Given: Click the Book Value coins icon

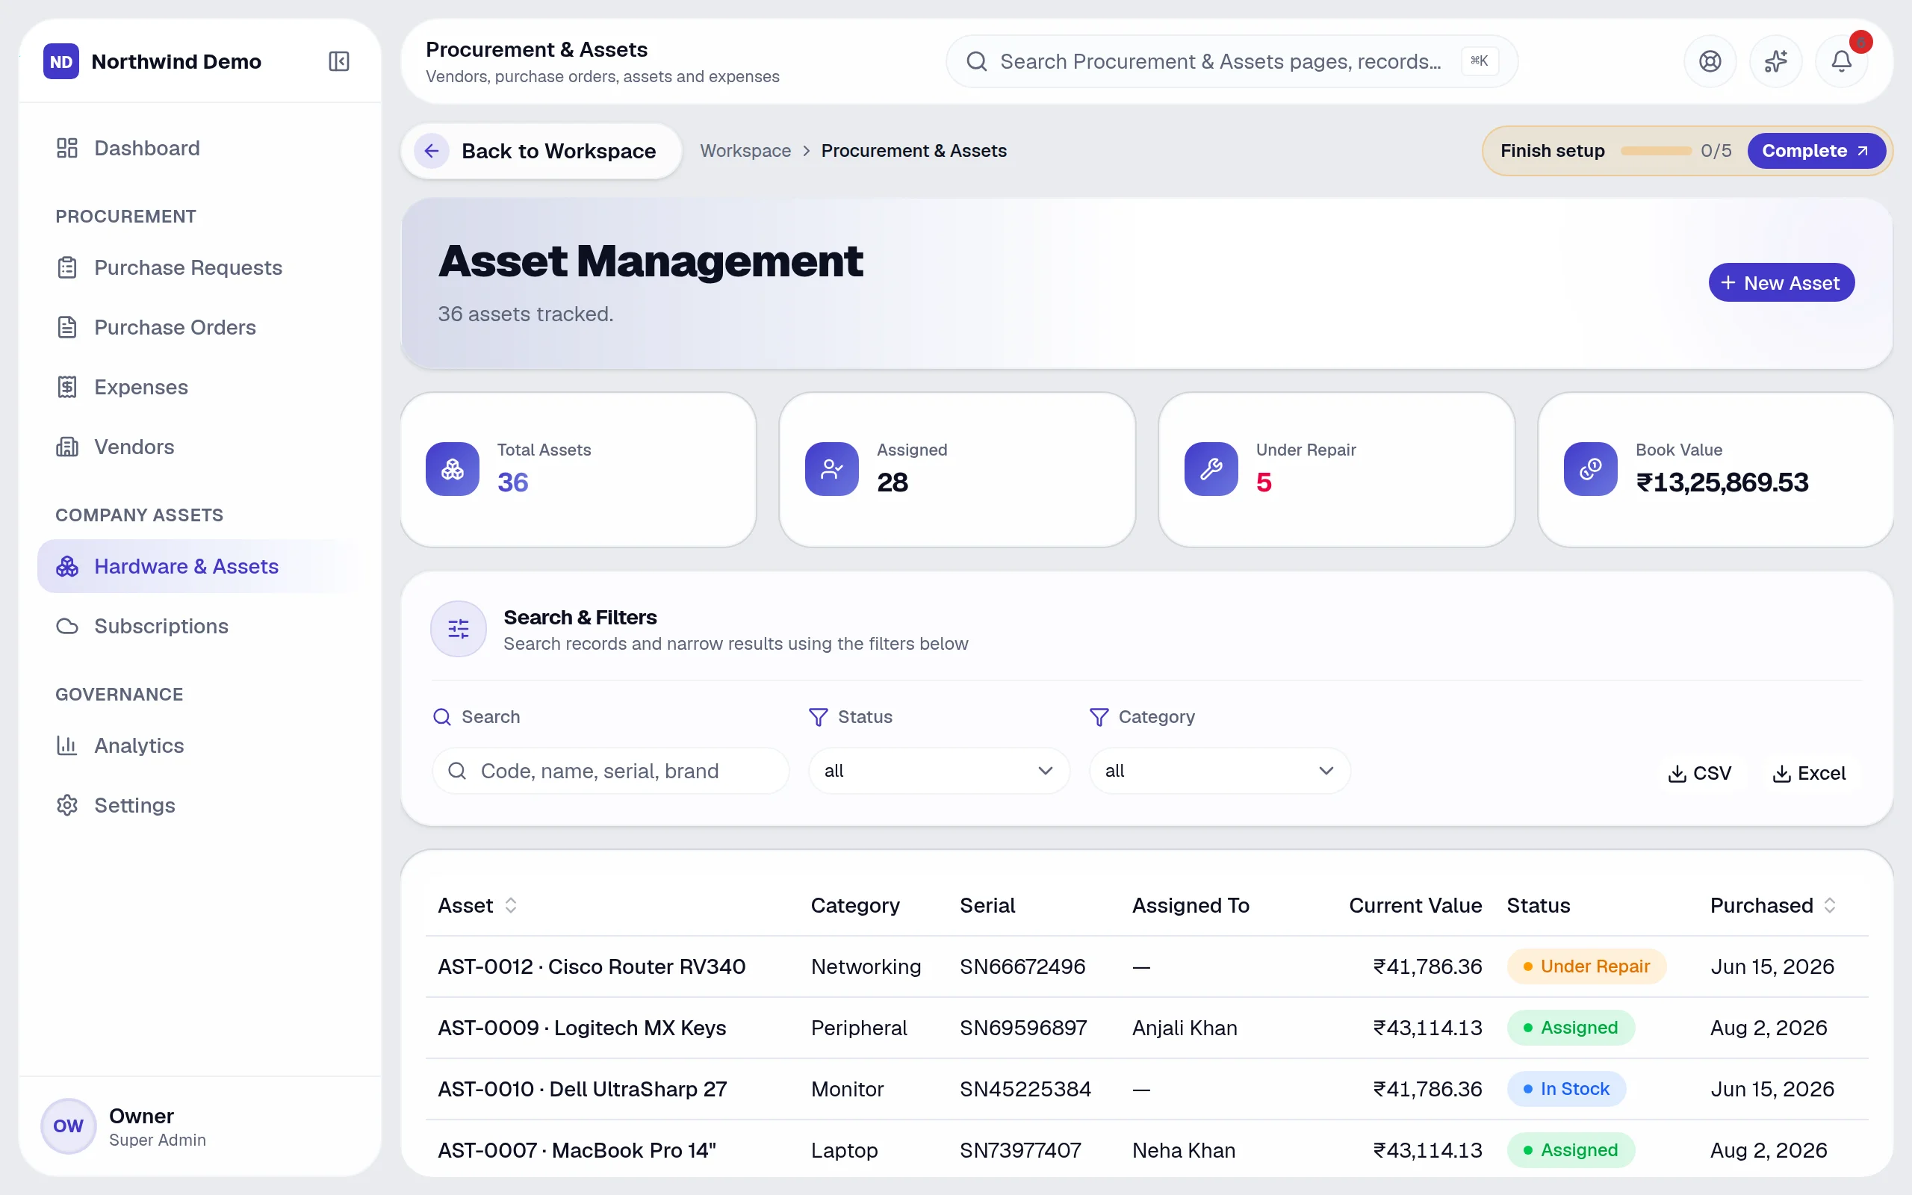Looking at the screenshot, I should coord(1589,469).
